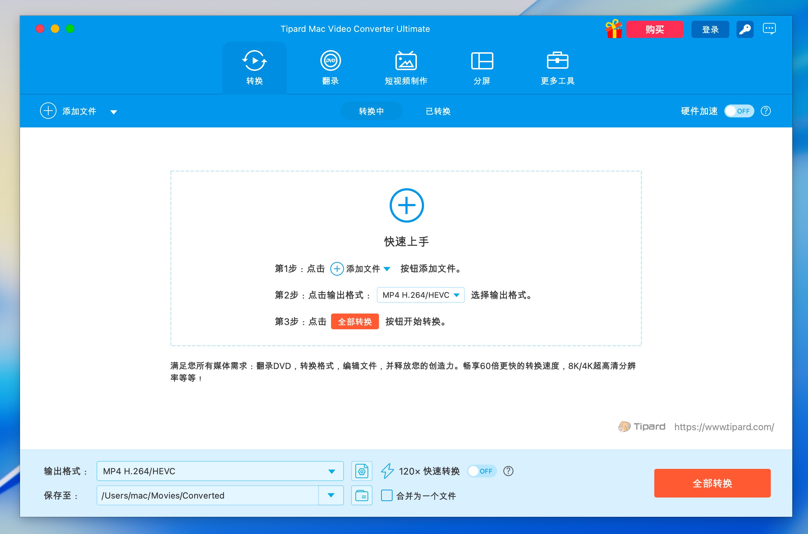Screen dimensions: 808x534
Task: Expand the 保存至 path dropdown arrow
Action: [x=331, y=495]
